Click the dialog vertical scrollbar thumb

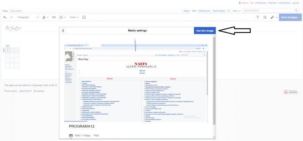click(214, 81)
